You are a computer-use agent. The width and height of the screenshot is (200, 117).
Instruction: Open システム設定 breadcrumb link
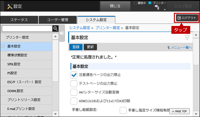click(x=80, y=28)
